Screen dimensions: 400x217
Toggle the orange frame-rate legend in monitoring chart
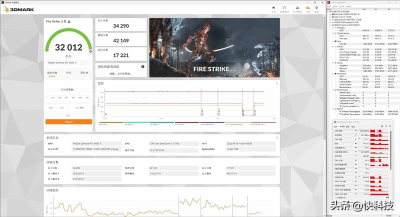[x=111, y=122]
